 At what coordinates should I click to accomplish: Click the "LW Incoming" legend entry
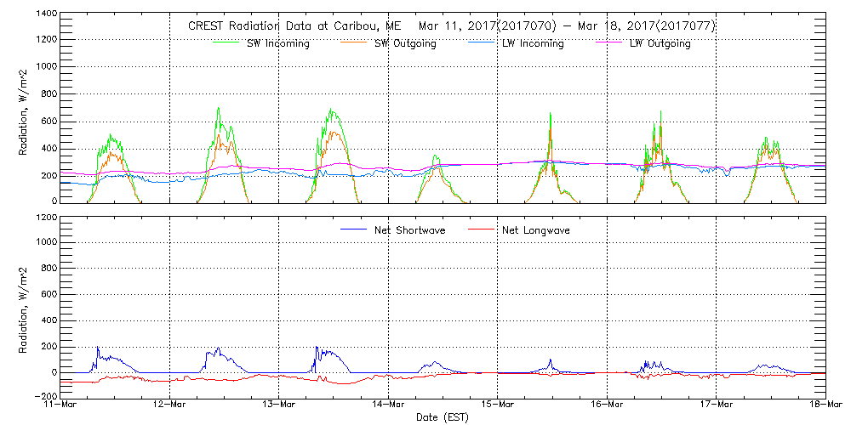(x=533, y=43)
